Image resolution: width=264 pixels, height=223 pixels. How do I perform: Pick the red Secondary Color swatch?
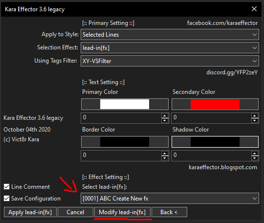215,104
